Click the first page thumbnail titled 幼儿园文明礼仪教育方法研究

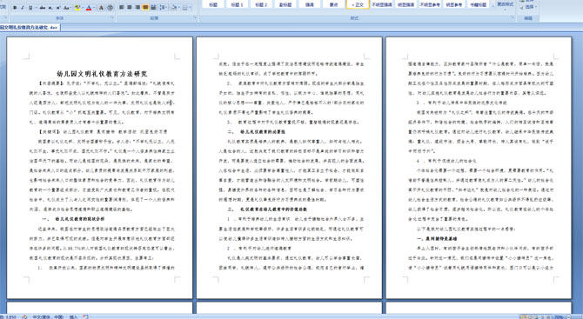(100, 168)
